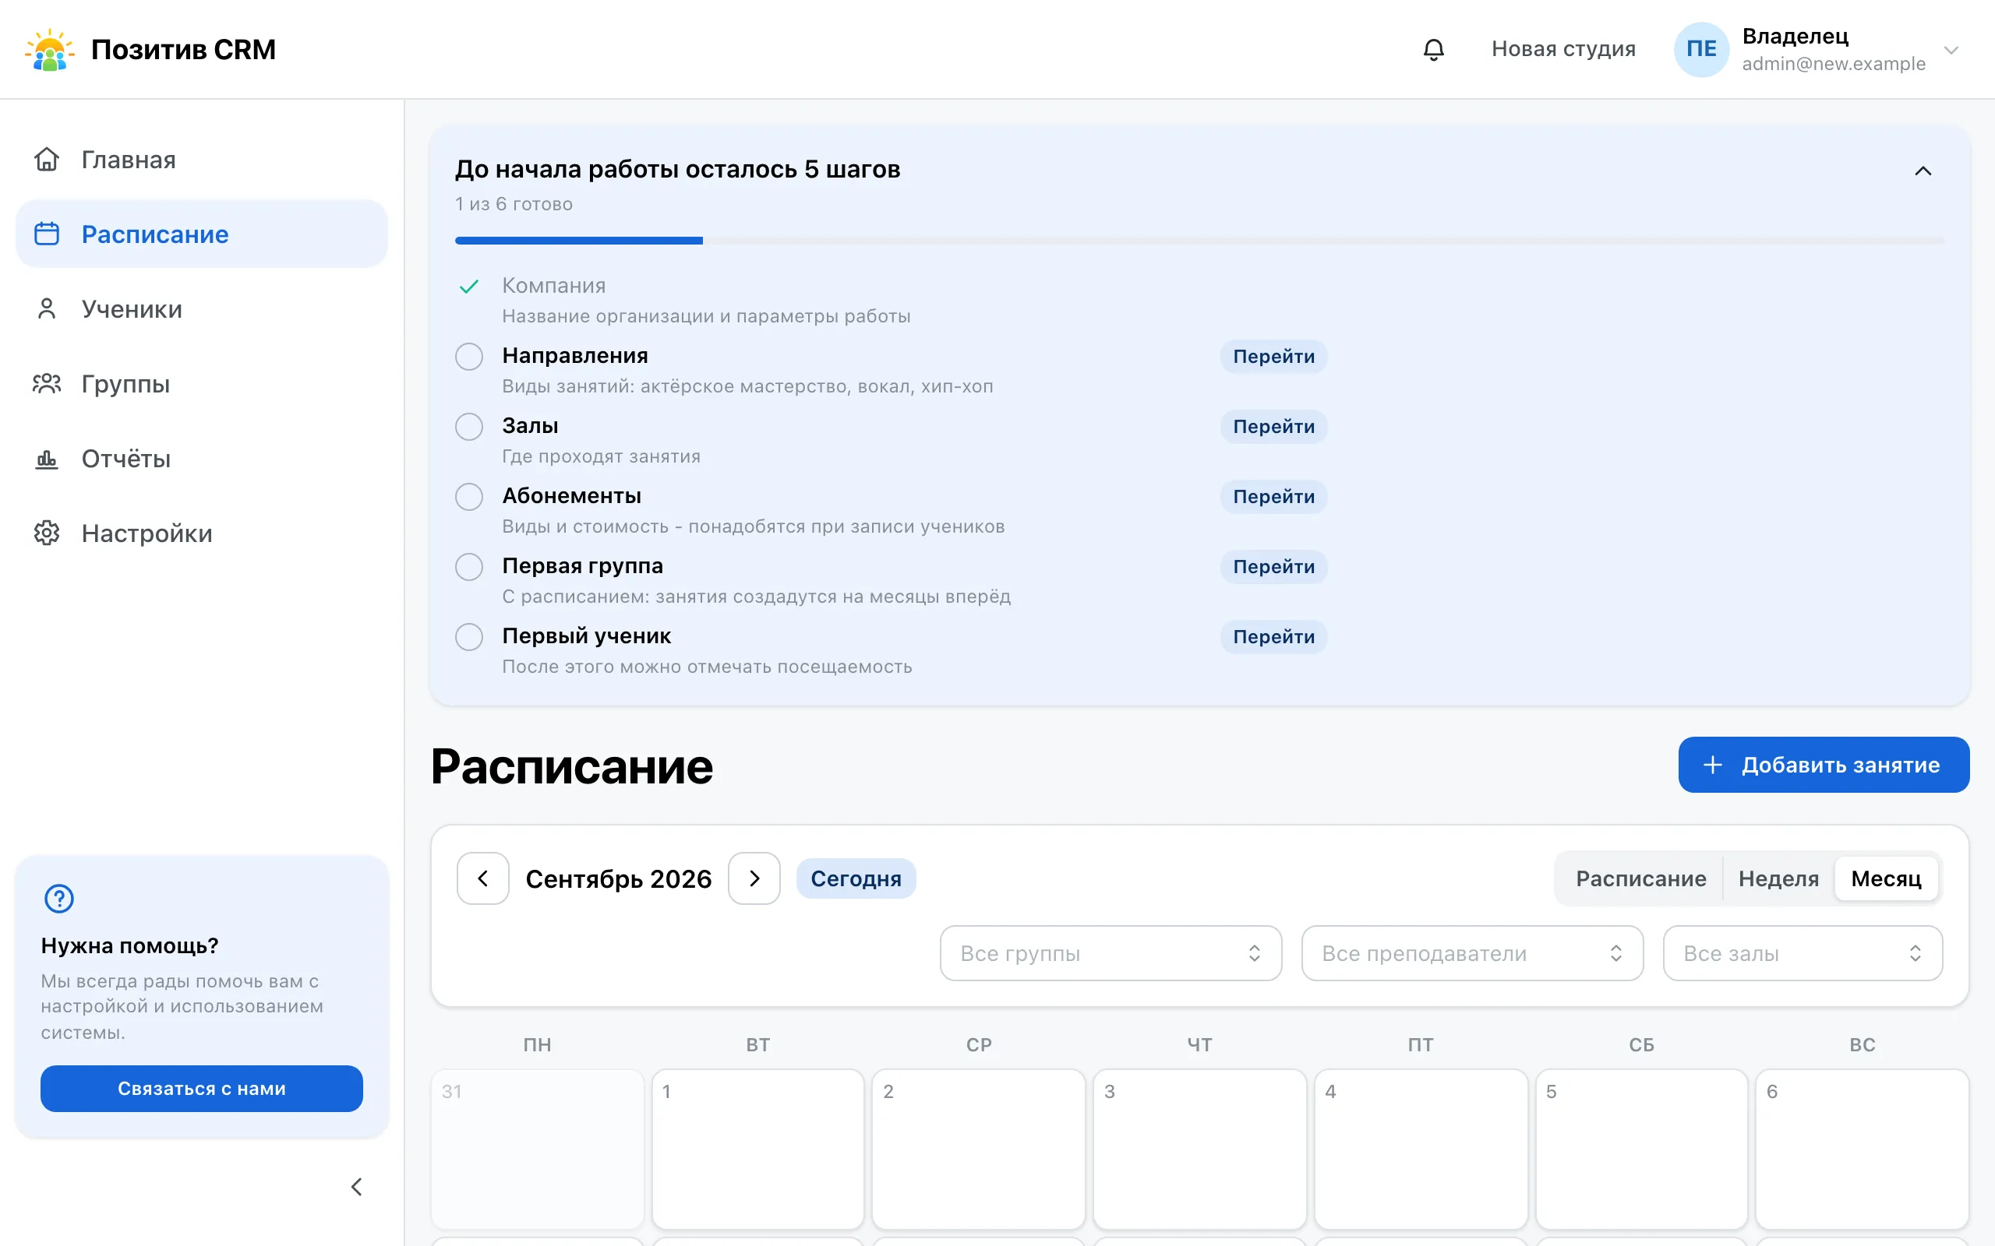Click Перейти for Залы

pyautogui.click(x=1273, y=427)
